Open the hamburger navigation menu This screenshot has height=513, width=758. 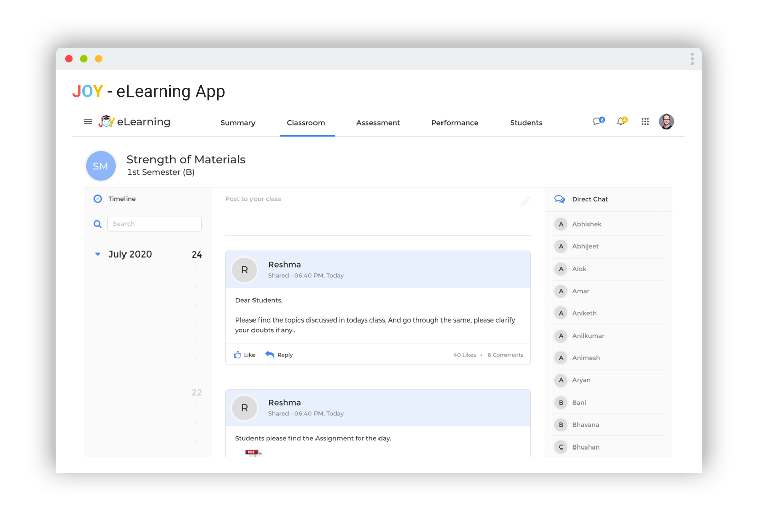coord(88,122)
